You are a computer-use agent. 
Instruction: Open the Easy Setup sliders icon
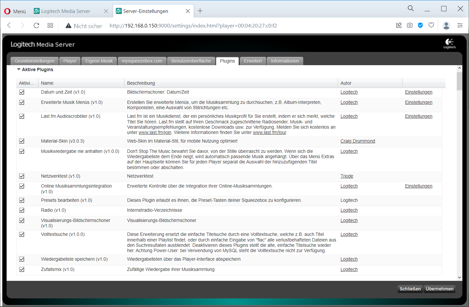[460, 25]
